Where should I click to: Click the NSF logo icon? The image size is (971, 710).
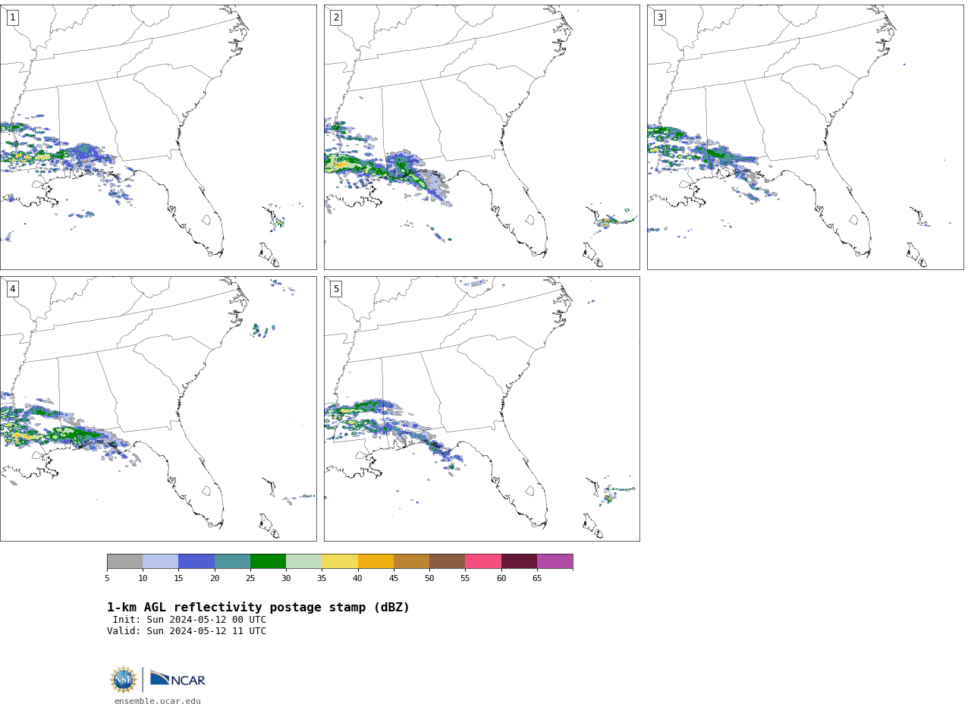124,680
